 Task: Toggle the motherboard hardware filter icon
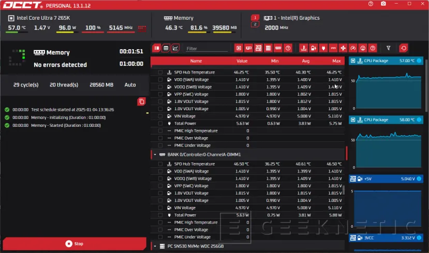click(x=258, y=48)
